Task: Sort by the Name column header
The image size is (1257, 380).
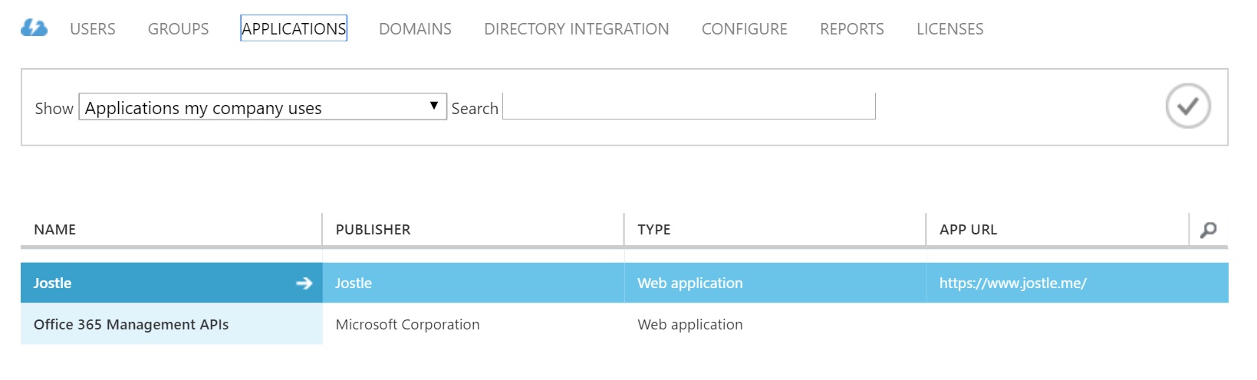Action: 171,229
